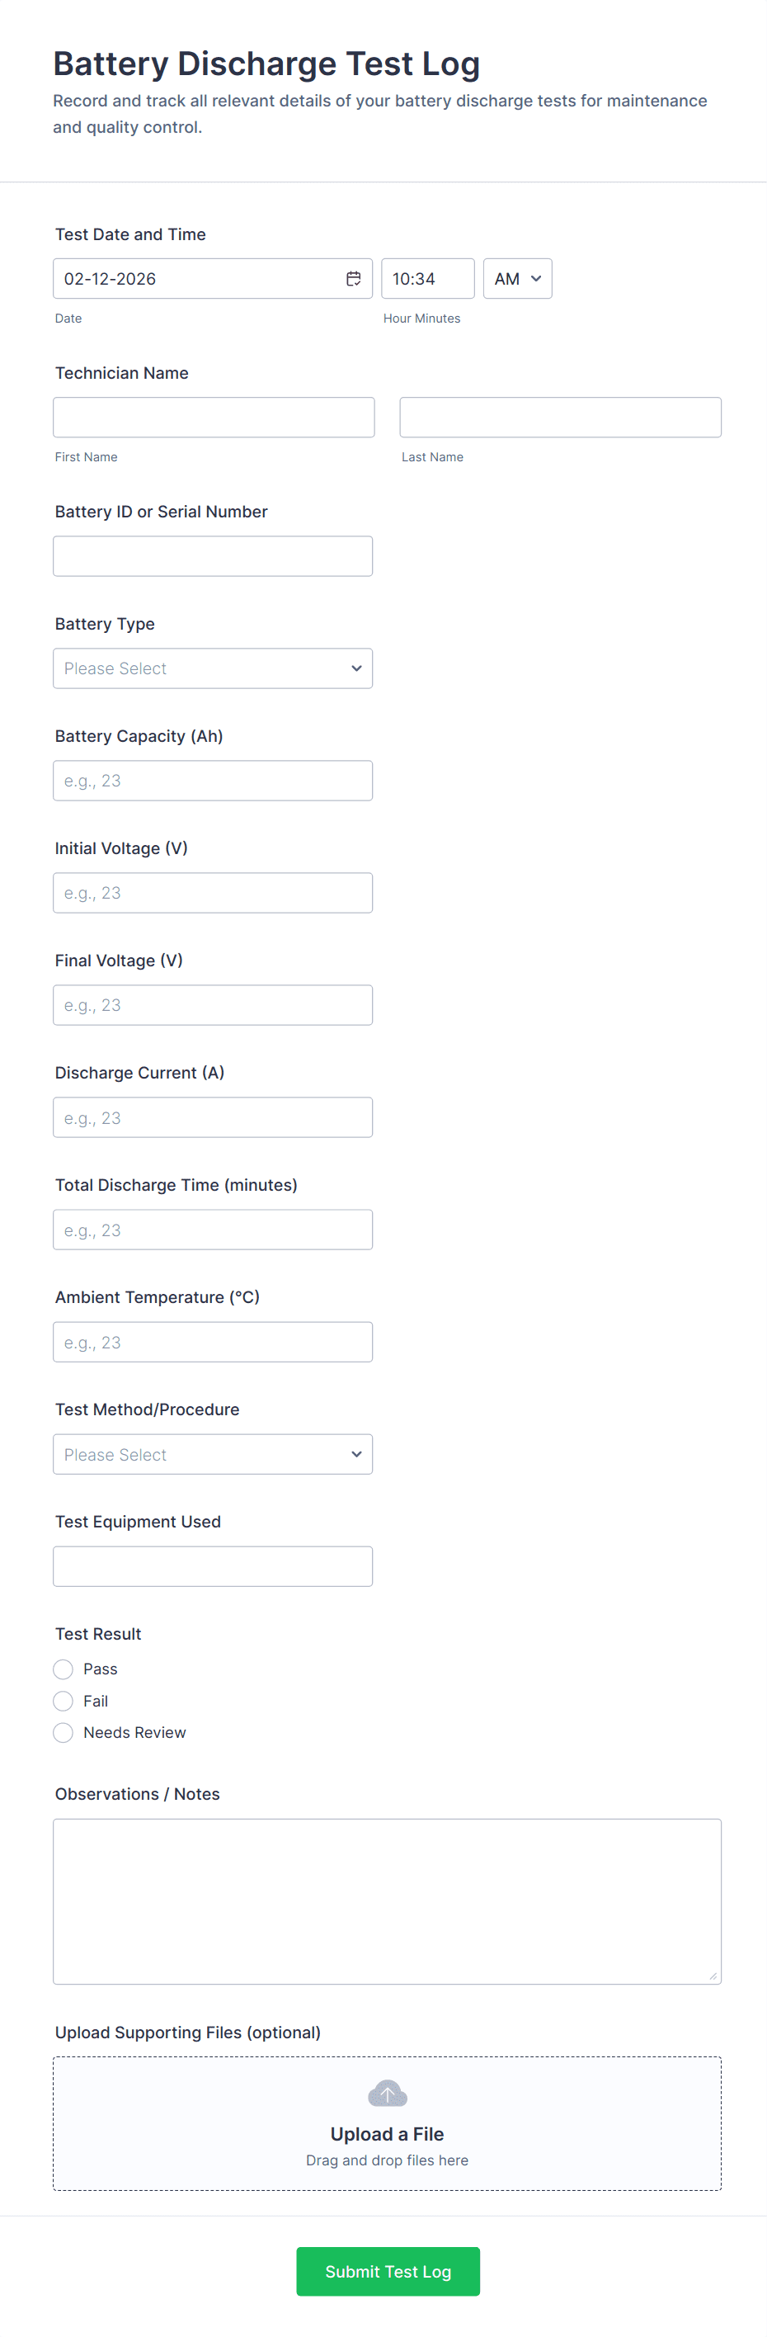Click the Initial Voltage input
The image size is (767, 2337).
tap(212, 893)
